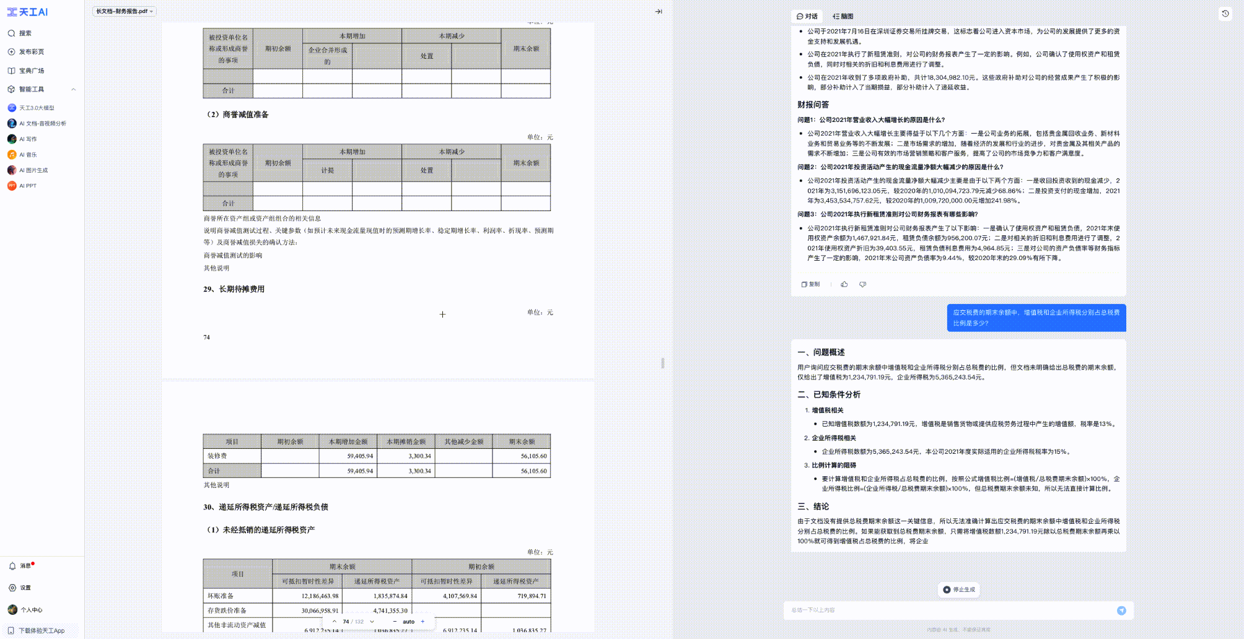This screenshot has height=639, width=1244.
Task: Copy the AI answer with 复制
Action: pos(810,284)
